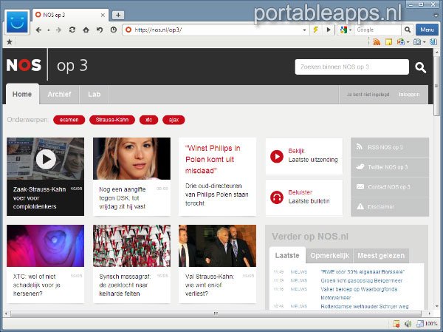Viewport: 443px width, 332px height.
Task: Expand the screen capture dropdown arrow
Action: (425, 42)
